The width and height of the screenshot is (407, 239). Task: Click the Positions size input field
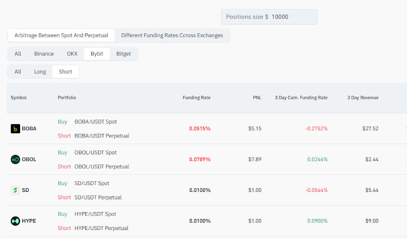click(291, 17)
